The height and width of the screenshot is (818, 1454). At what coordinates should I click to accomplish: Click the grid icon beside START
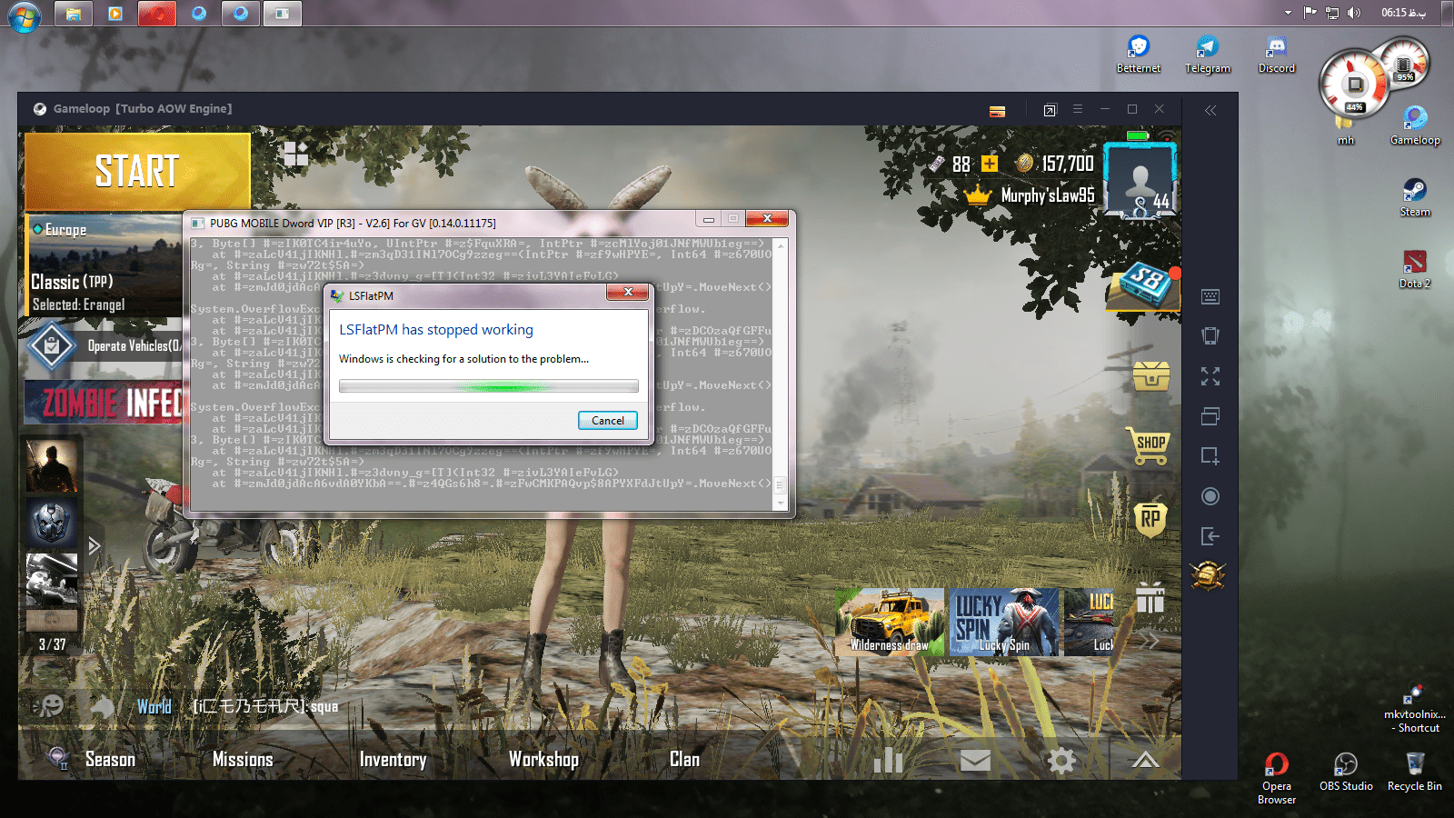coord(295,155)
